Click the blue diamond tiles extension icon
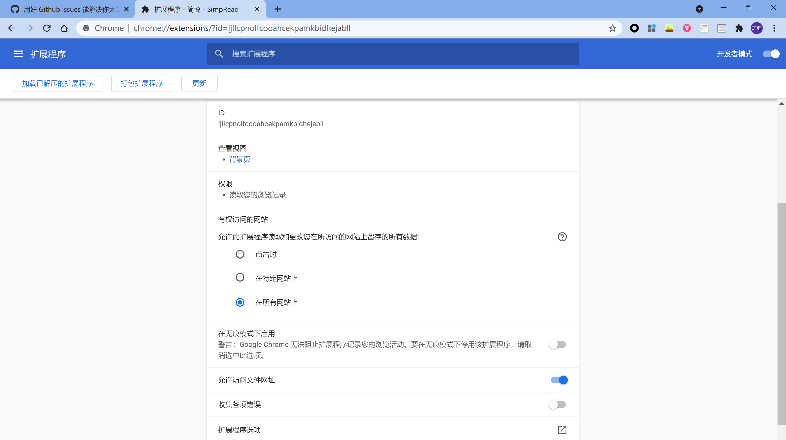Image resolution: width=786 pixels, height=440 pixels. pos(652,28)
